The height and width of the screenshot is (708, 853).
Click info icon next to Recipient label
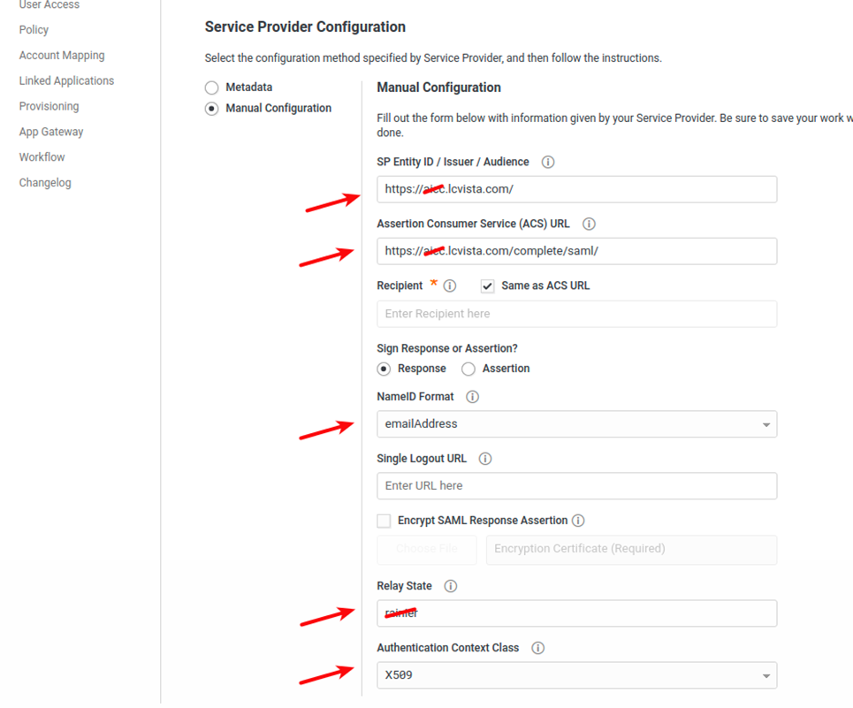coord(450,286)
